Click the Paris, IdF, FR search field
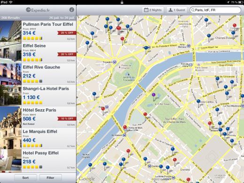Screen dimensions: 244x183 pyautogui.click(x=215, y=10)
